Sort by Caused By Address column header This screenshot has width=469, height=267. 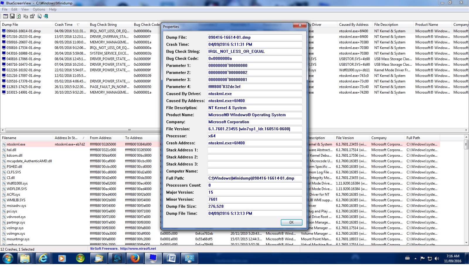point(355,25)
